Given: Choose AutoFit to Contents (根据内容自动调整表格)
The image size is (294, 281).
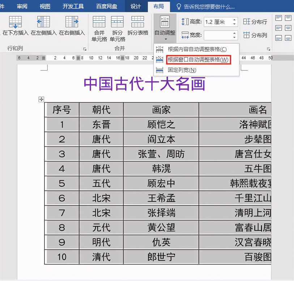Looking at the screenshot, I should [197, 49].
